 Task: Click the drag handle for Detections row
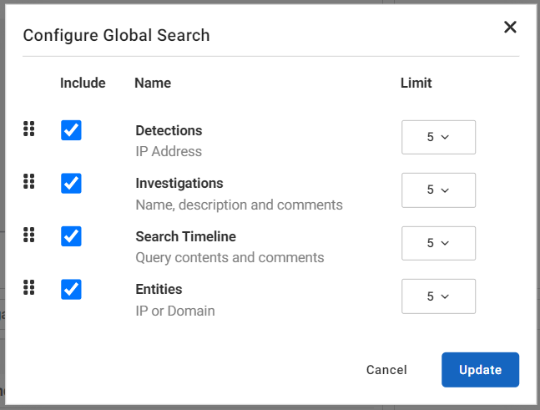[x=29, y=129]
